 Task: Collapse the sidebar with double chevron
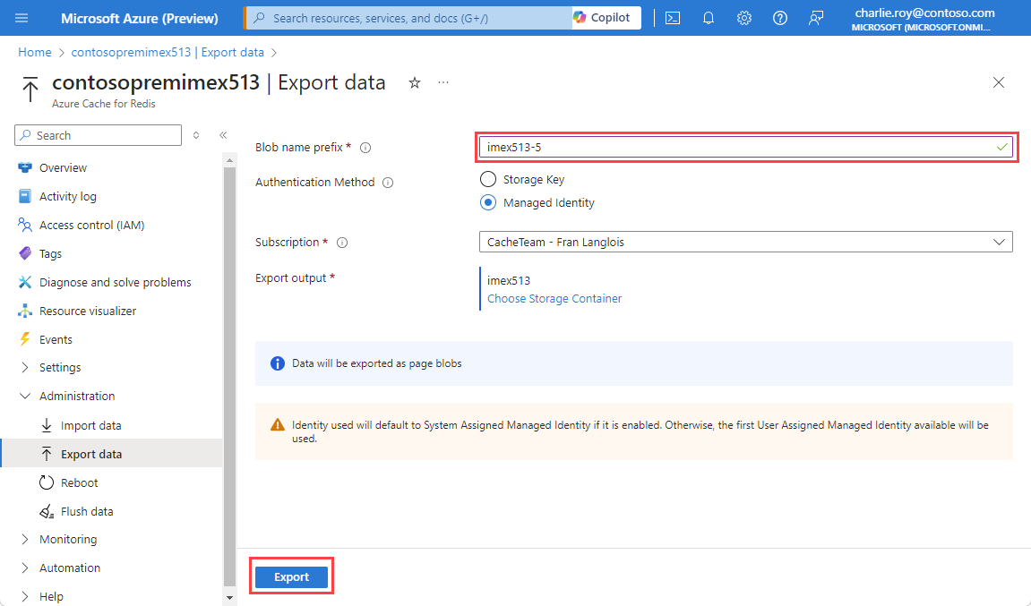[x=223, y=135]
